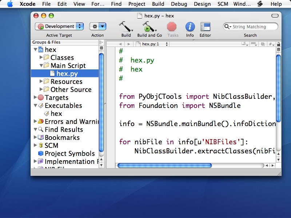
Task: Open the Project menu
Action: 137,4
